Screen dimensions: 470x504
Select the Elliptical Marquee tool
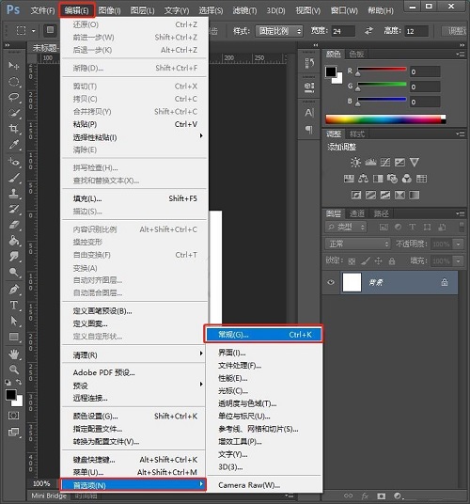[x=13, y=82]
